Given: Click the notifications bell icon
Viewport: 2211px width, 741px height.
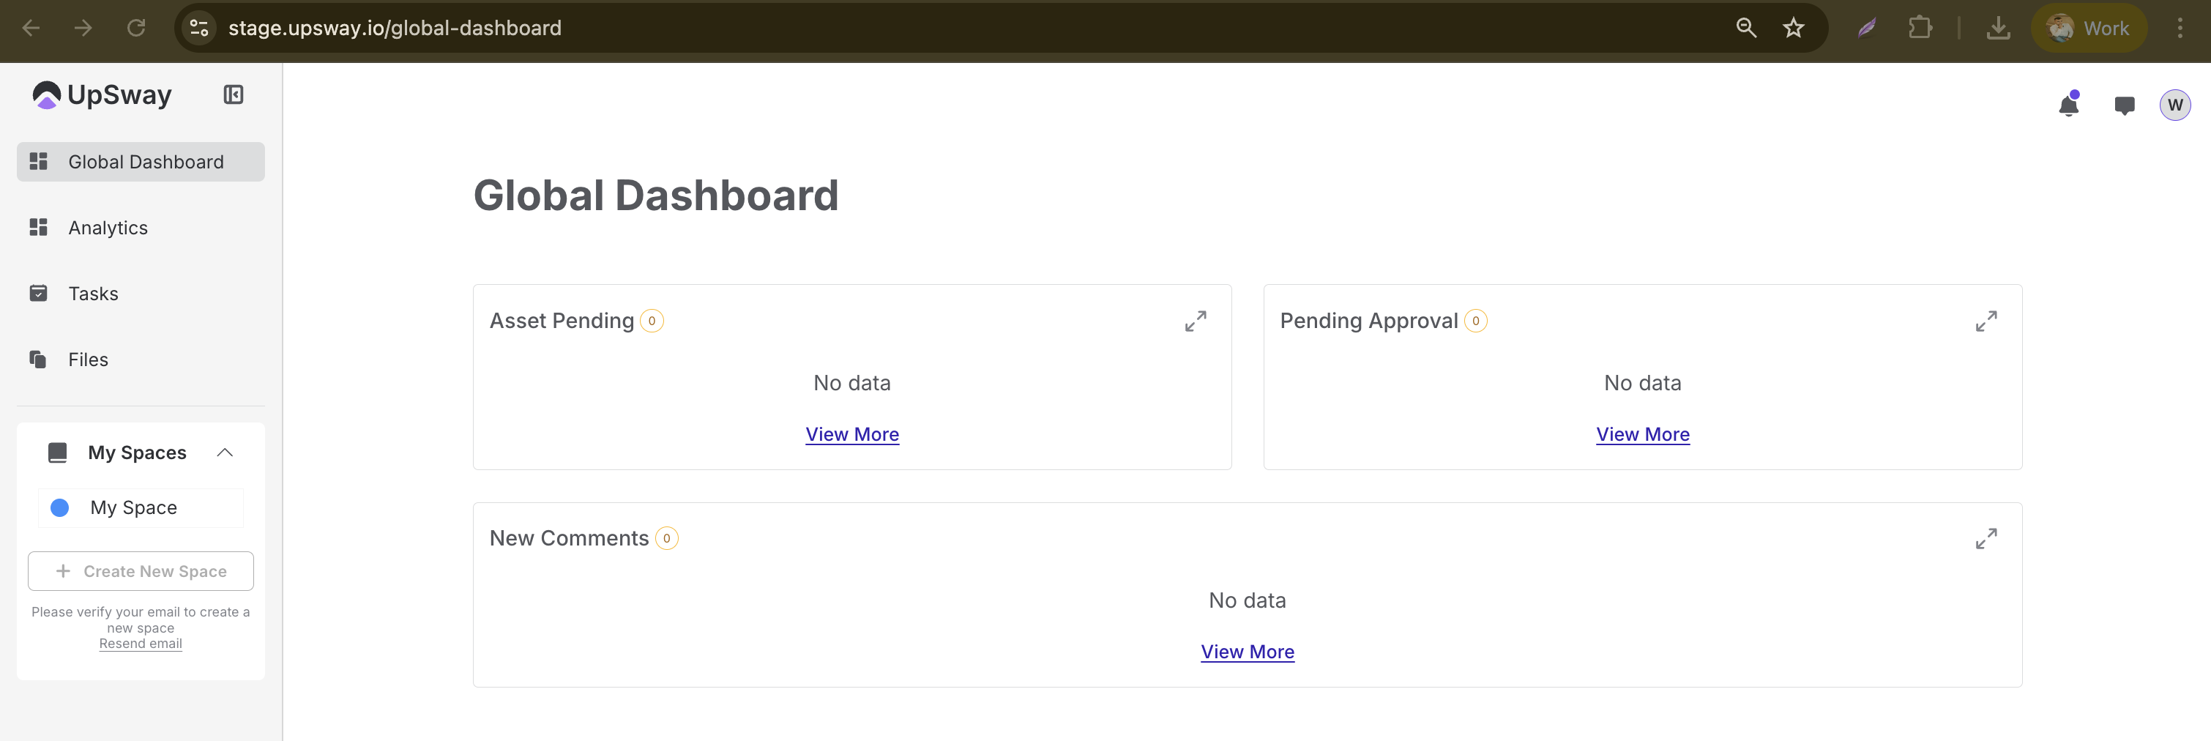Looking at the screenshot, I should click(x=2068, y=105).
